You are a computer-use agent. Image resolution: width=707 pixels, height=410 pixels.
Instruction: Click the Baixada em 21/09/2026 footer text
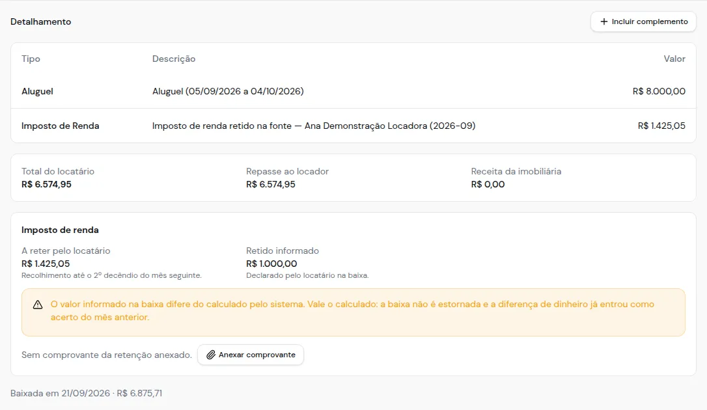(x=86, y=393)
